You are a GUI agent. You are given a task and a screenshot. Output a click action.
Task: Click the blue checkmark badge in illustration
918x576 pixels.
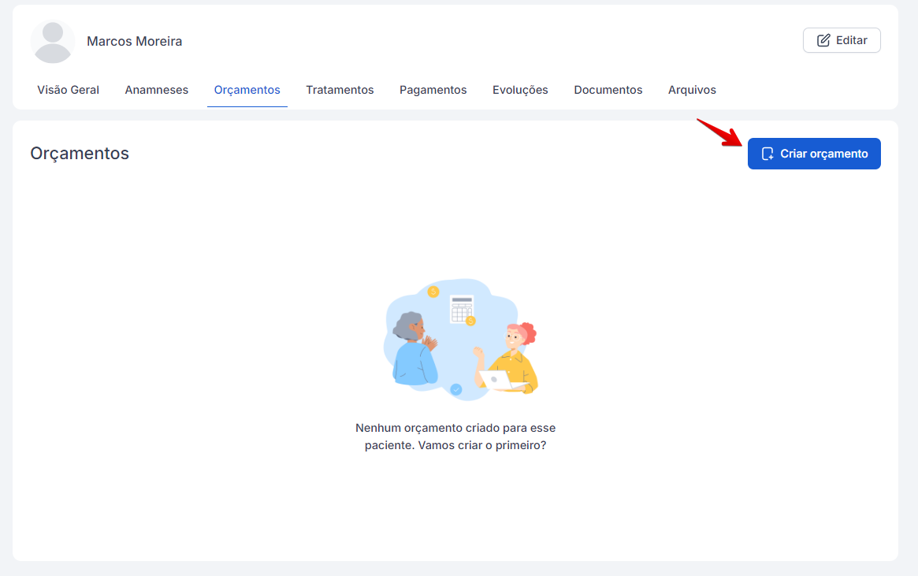coord(456,389)
